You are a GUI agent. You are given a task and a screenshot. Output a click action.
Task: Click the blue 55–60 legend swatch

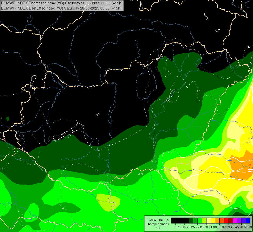point(248,220)
